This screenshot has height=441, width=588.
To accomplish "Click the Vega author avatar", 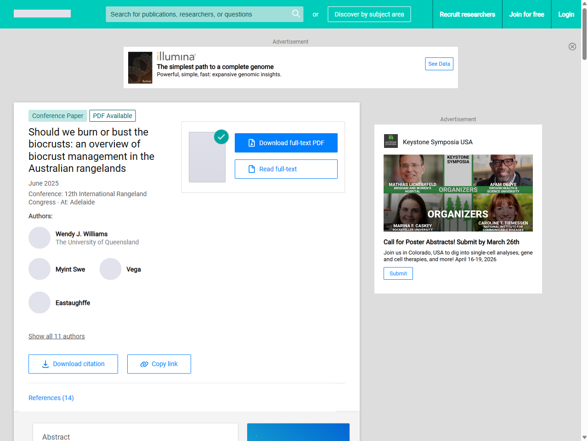I will (x=110, y=269).
